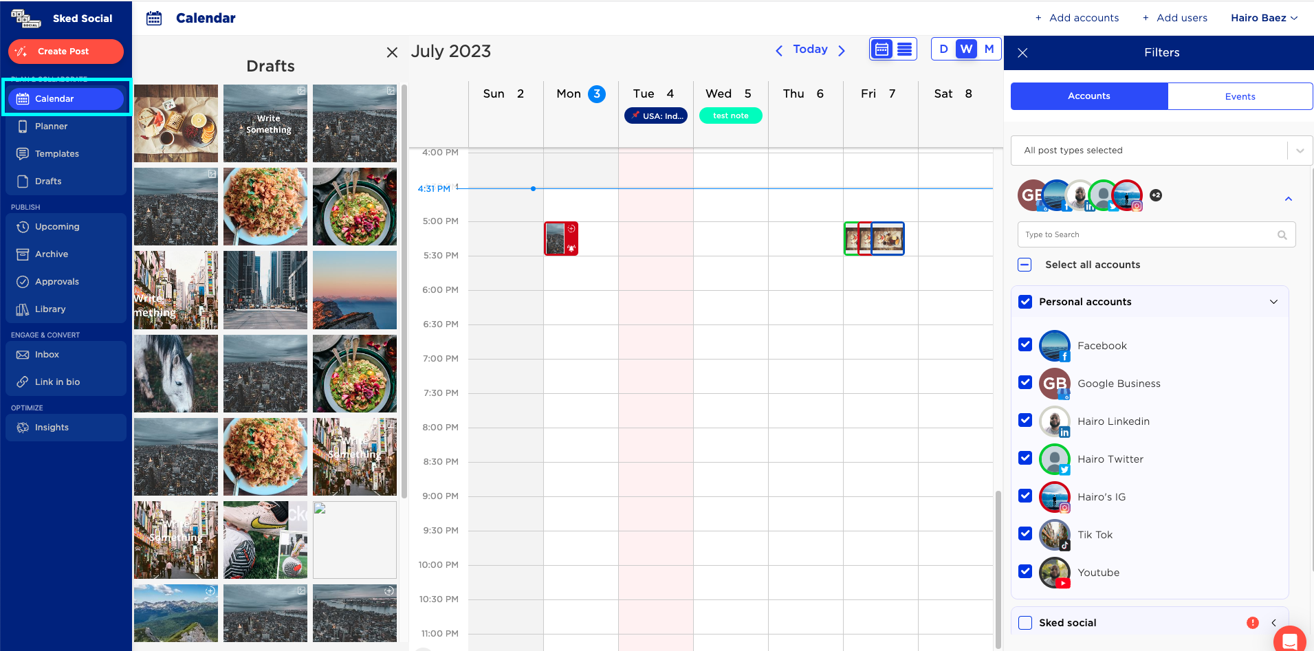Click Facebook account avatar in list
This screenshot has height=651, width=1314.
[x=1055, y=346]
